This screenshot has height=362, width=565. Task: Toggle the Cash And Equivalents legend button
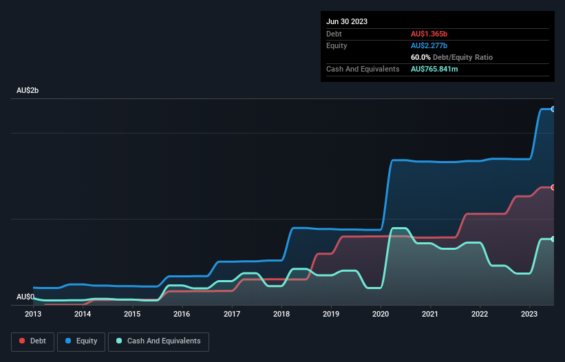click(158, 341)
